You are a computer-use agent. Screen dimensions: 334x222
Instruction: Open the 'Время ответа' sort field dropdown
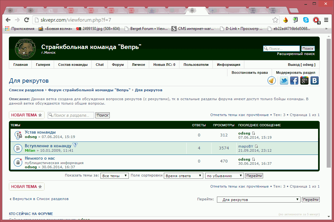pos(183,176)
